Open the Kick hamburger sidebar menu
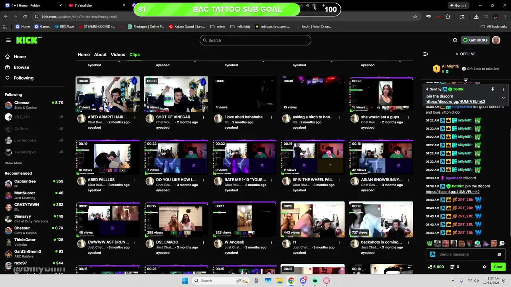Screen dimensions: 511x287 pos(8,40)
